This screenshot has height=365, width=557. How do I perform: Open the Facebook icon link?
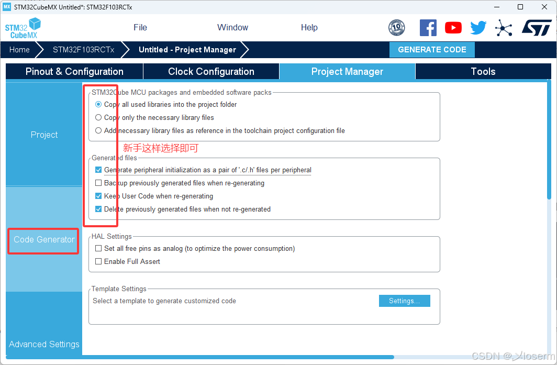[x=428, y=28]
